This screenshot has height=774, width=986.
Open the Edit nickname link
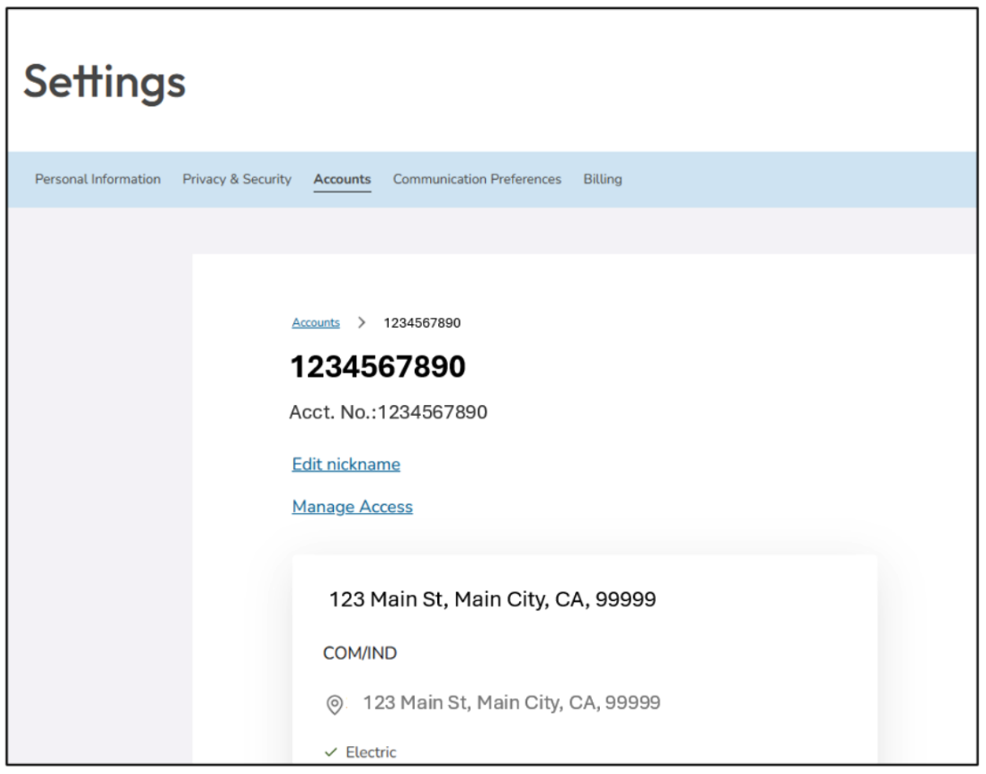tap(345, 464)
